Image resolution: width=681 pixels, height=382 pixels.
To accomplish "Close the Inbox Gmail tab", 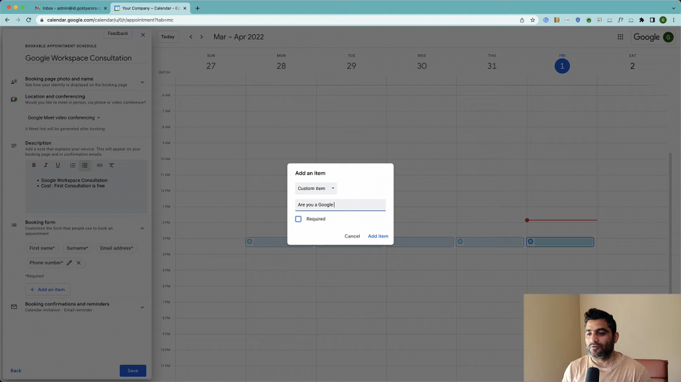I will (x=105, y=8).
